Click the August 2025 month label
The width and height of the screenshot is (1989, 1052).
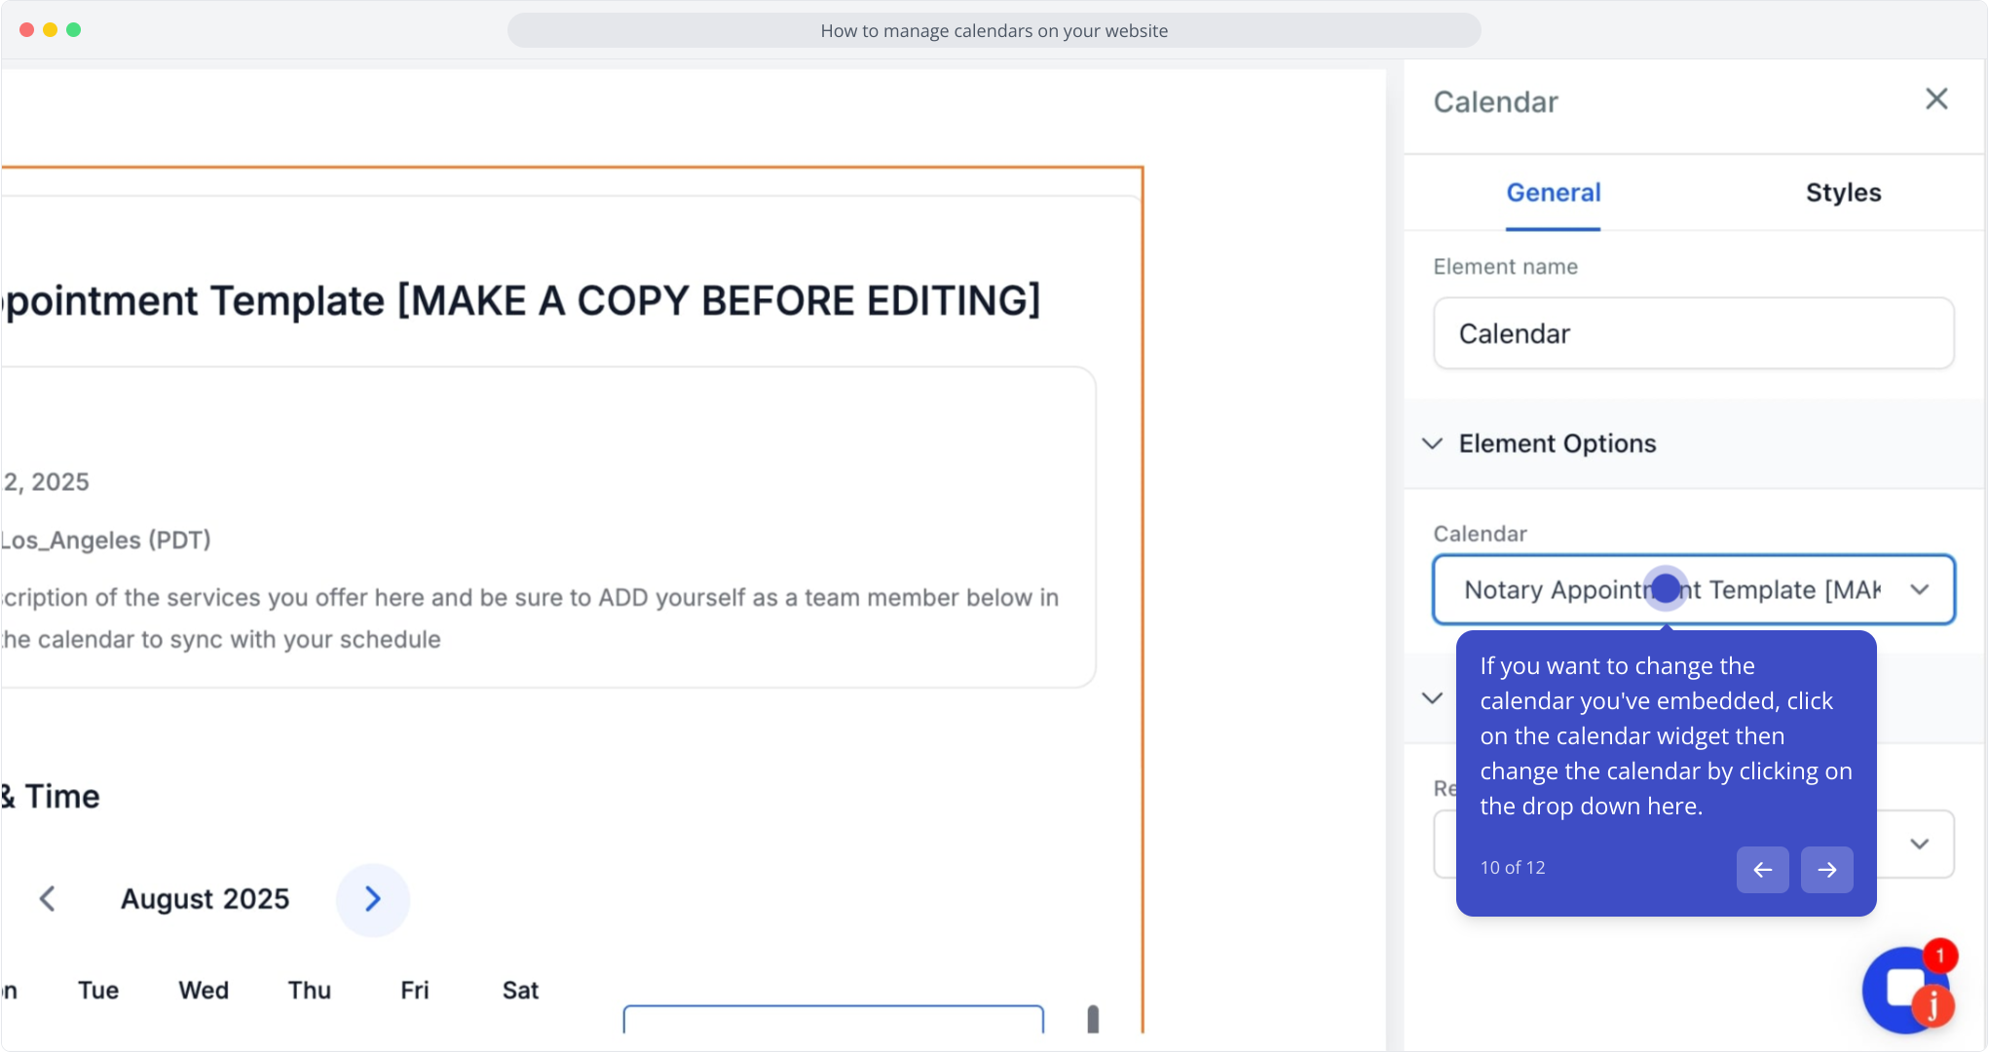point(205,898)
